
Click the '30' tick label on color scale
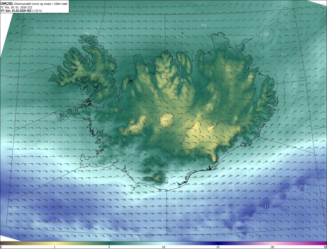pos(272,247)
